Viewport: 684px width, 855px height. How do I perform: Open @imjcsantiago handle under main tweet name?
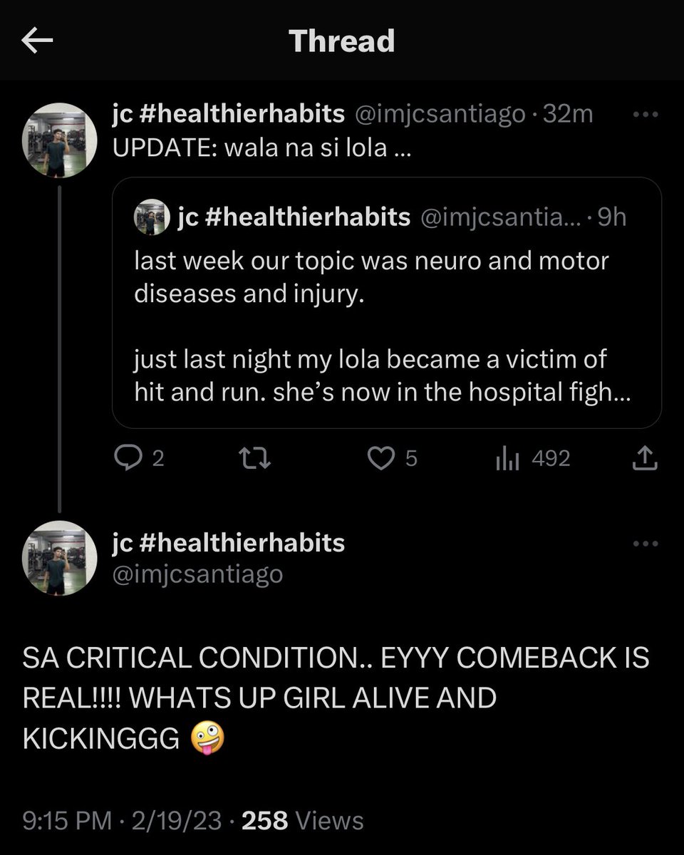198,574
